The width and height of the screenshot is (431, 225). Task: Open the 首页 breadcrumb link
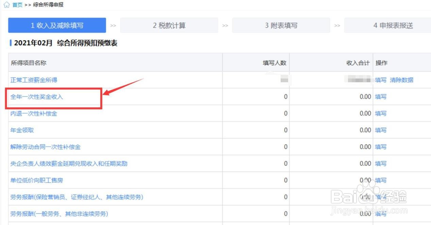click(x=17, y=5)
